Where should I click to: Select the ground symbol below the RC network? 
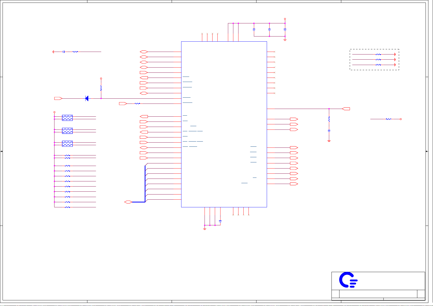(329, 141)
